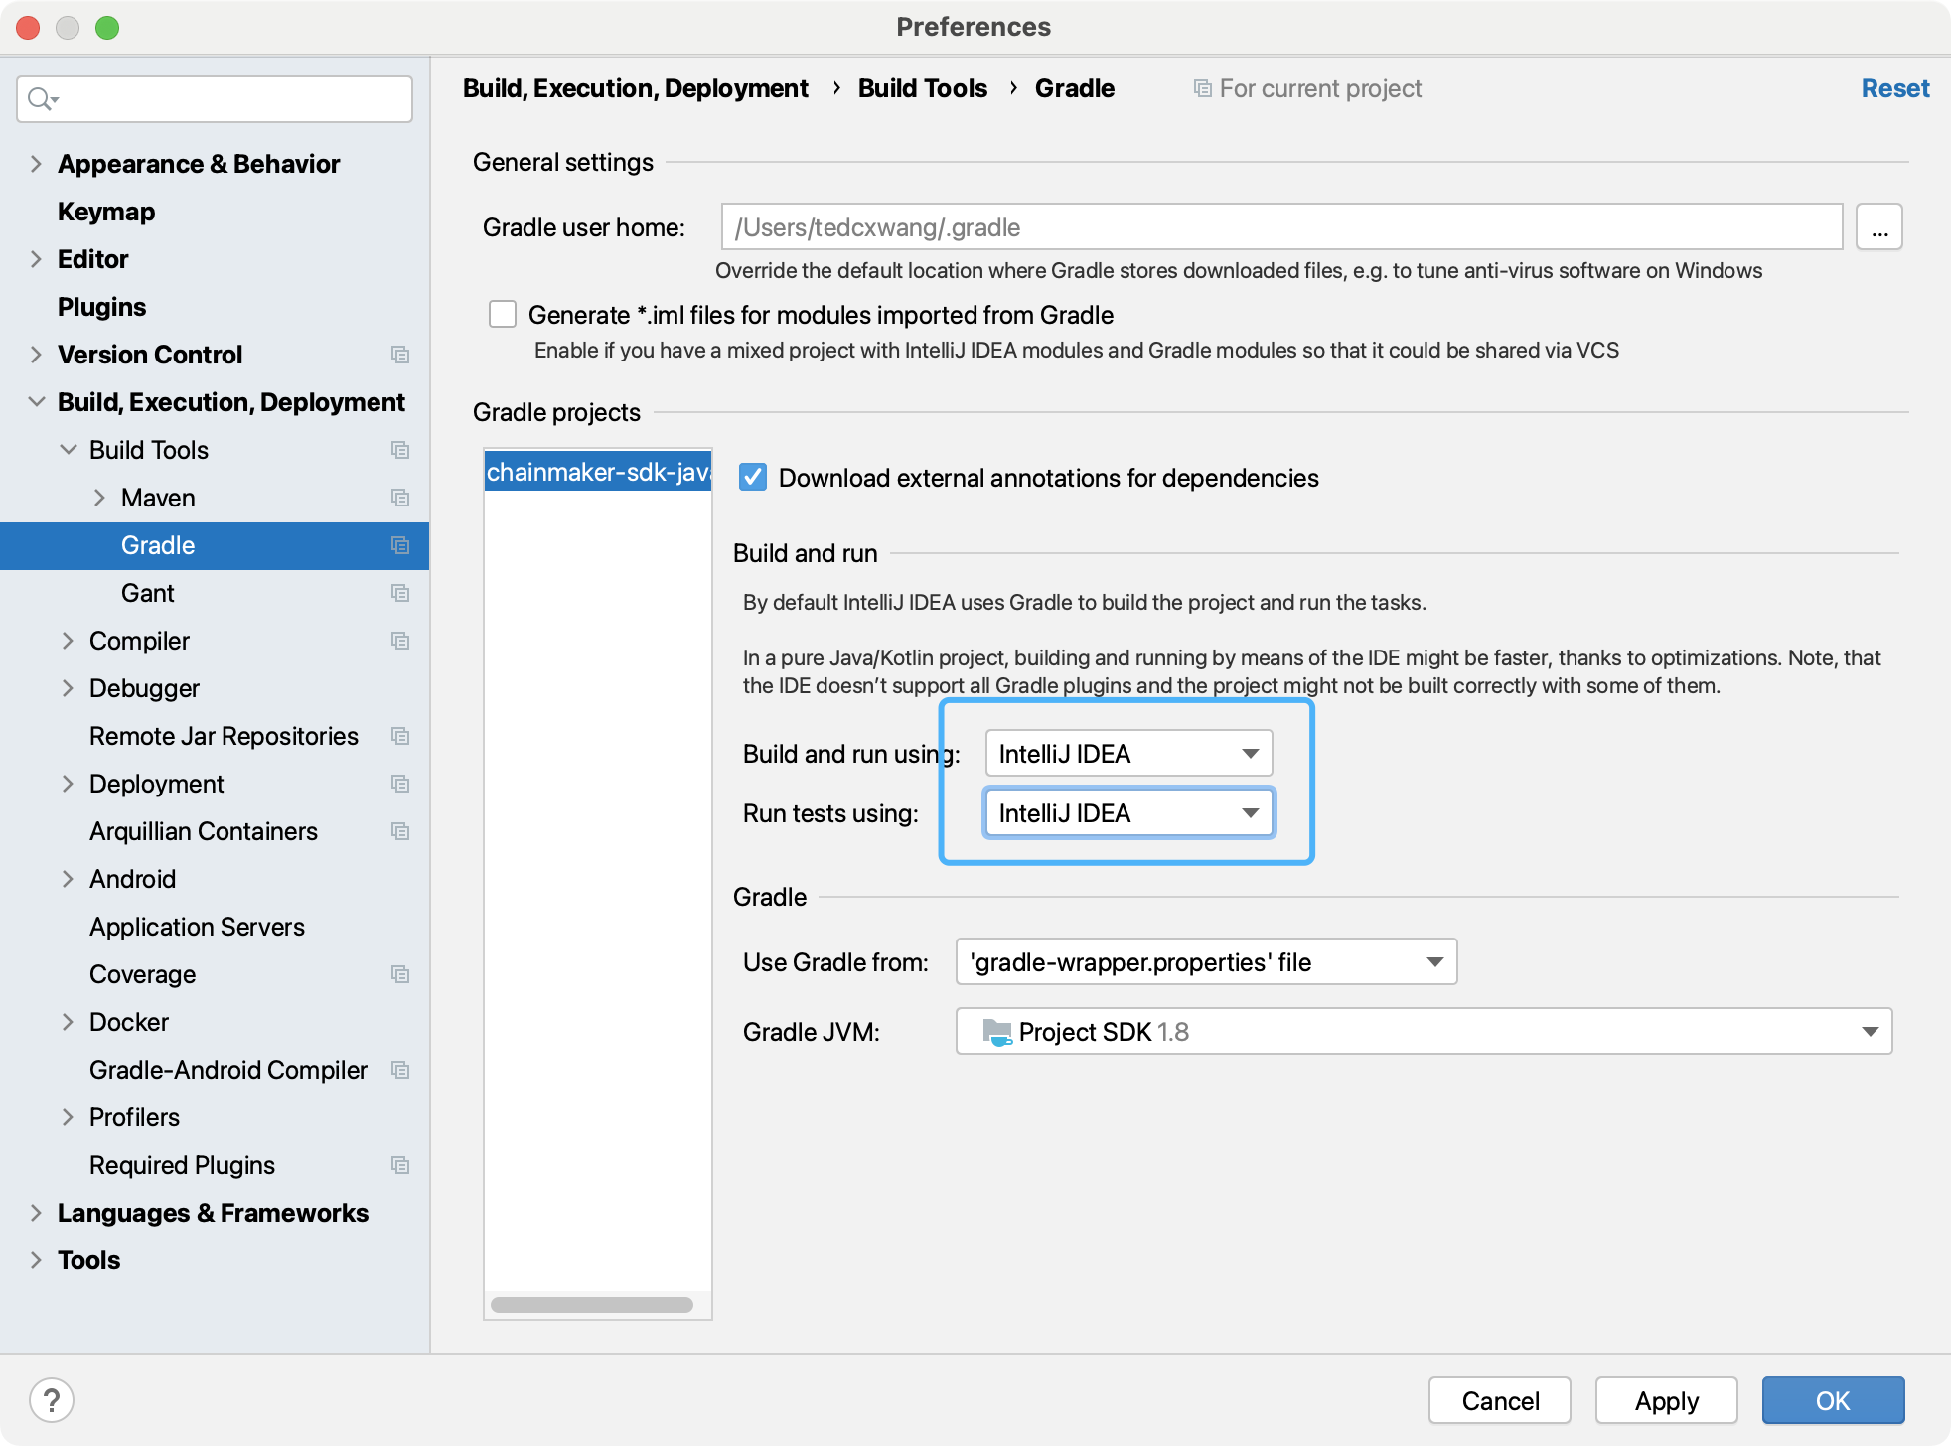
Task: Uncheck Download external annotations for dependencies
Action: click(x=753, y=478)
